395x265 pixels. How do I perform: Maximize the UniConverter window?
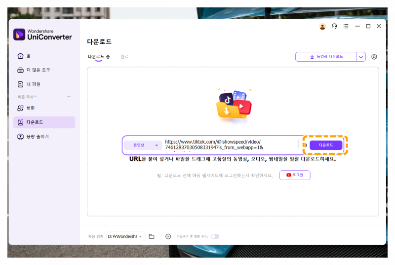[x=368, y=26]
